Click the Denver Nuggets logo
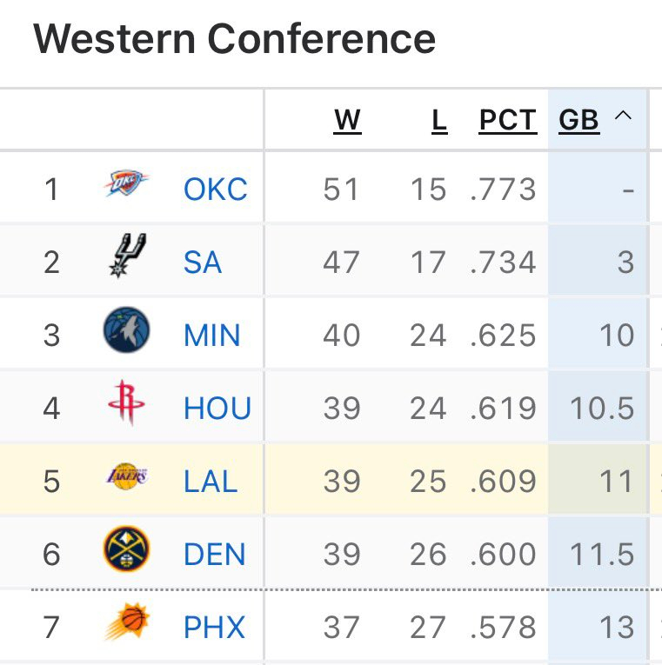This screenshot has width=662, height=665. tap(126, 550)
